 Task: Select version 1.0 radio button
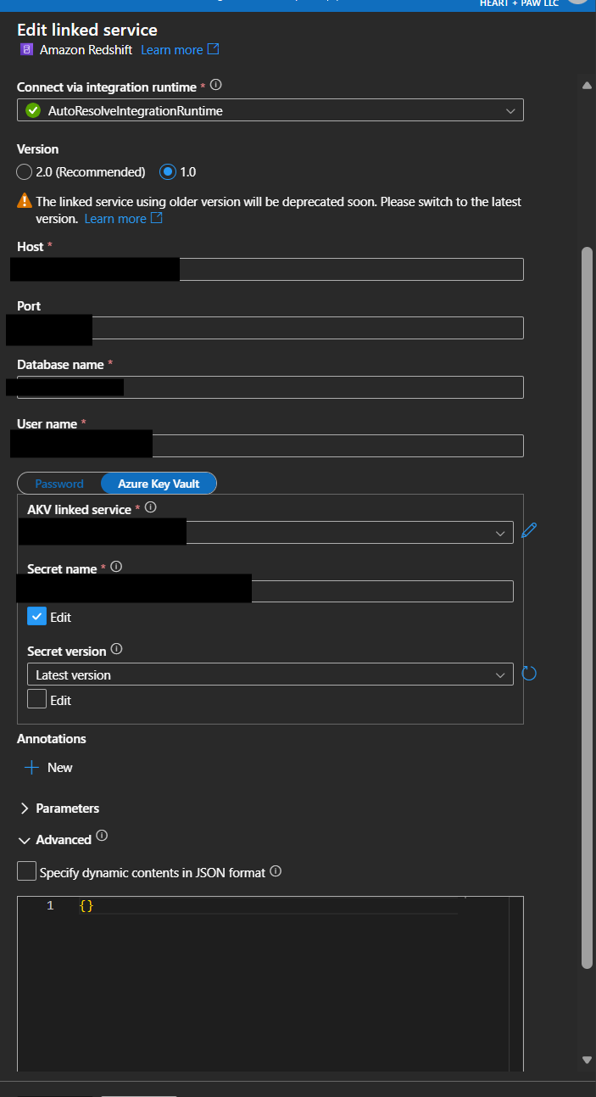click(168, 171)
